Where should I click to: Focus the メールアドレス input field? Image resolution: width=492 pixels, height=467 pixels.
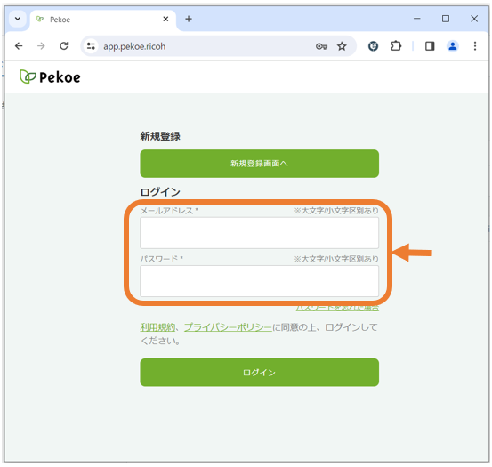tap(259, 233)
